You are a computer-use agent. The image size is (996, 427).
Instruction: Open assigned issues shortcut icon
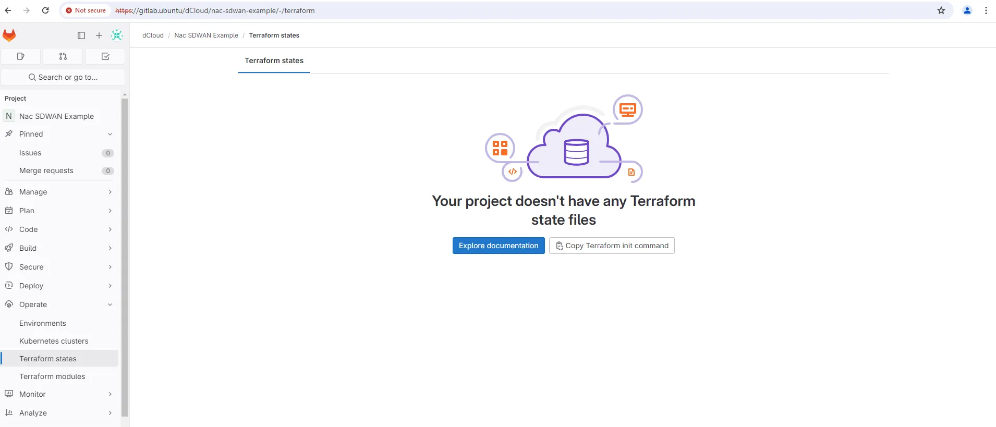(x=21, y=56)
